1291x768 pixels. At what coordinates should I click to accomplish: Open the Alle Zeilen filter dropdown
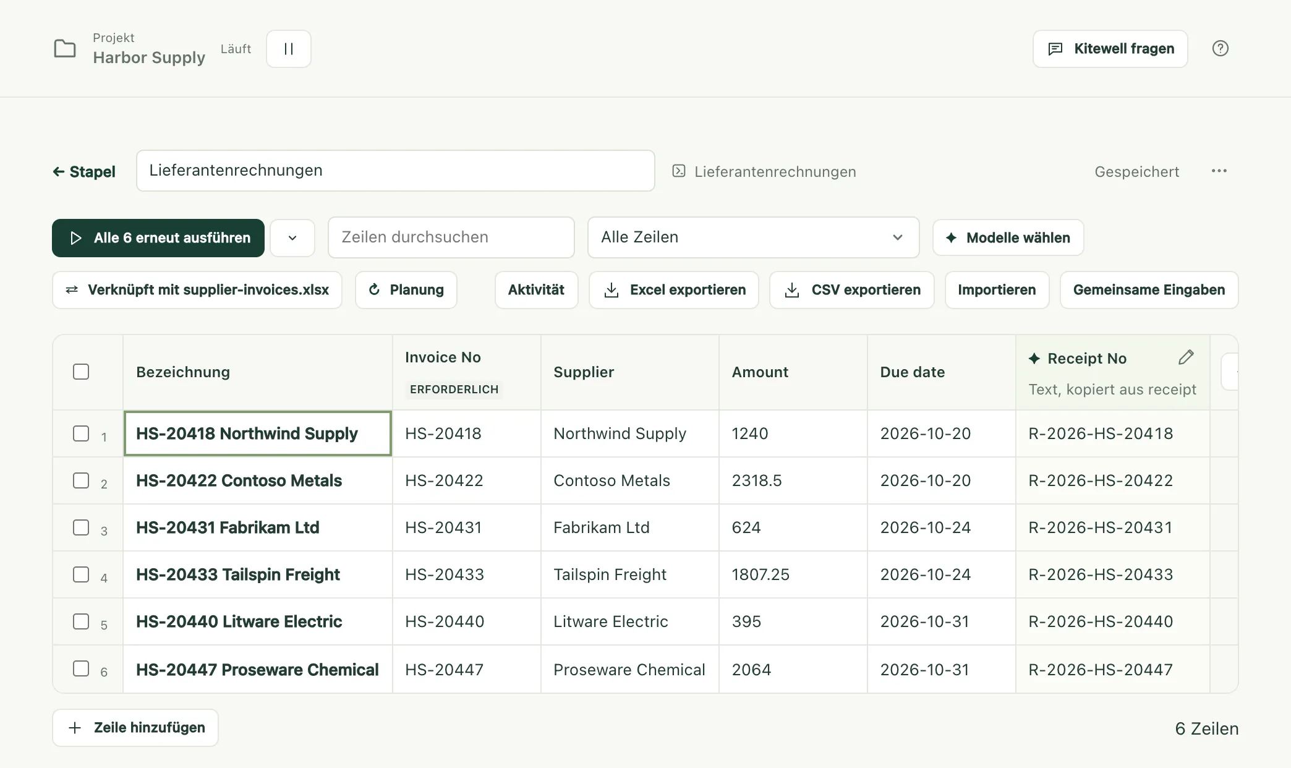753,237
